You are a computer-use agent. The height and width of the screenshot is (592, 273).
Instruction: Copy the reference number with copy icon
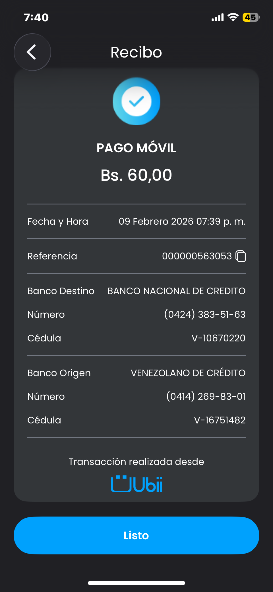(x=241, y=256)
